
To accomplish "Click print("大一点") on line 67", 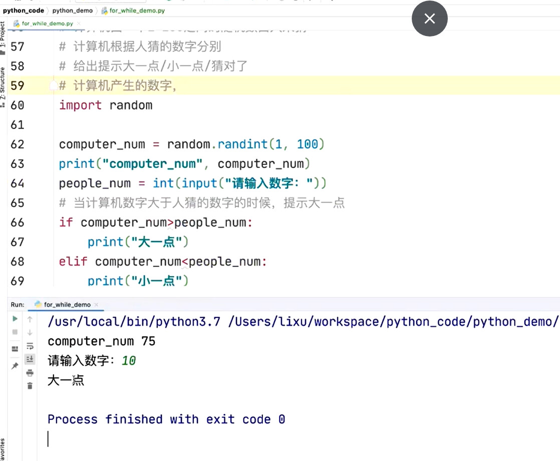I will (138, 242).
